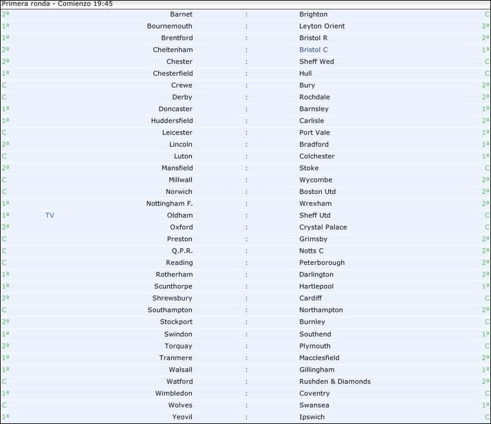Select Lincoln team name
491x424 pixels.
point(181,145)
